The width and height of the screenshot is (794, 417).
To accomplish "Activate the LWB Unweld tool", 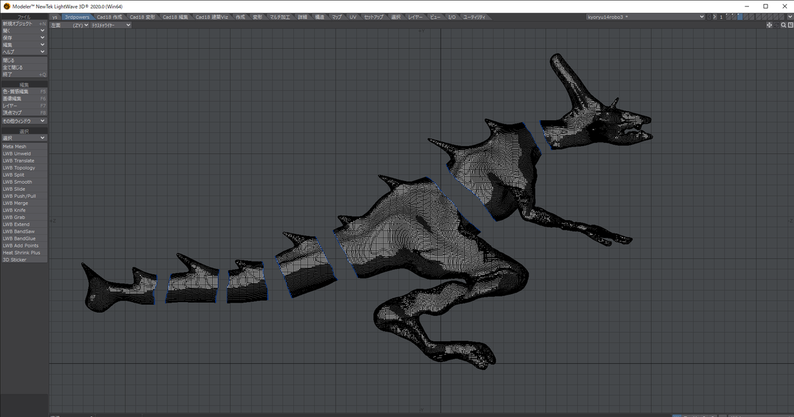I will coord(24,154).
